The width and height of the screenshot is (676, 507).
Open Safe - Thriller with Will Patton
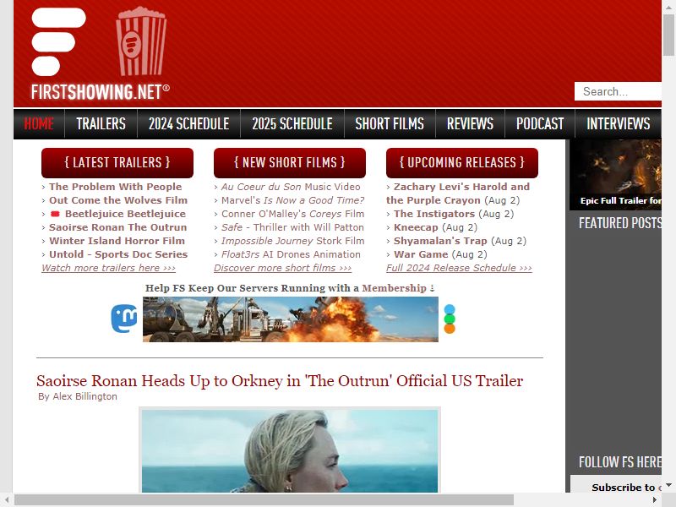coord(292,227)
